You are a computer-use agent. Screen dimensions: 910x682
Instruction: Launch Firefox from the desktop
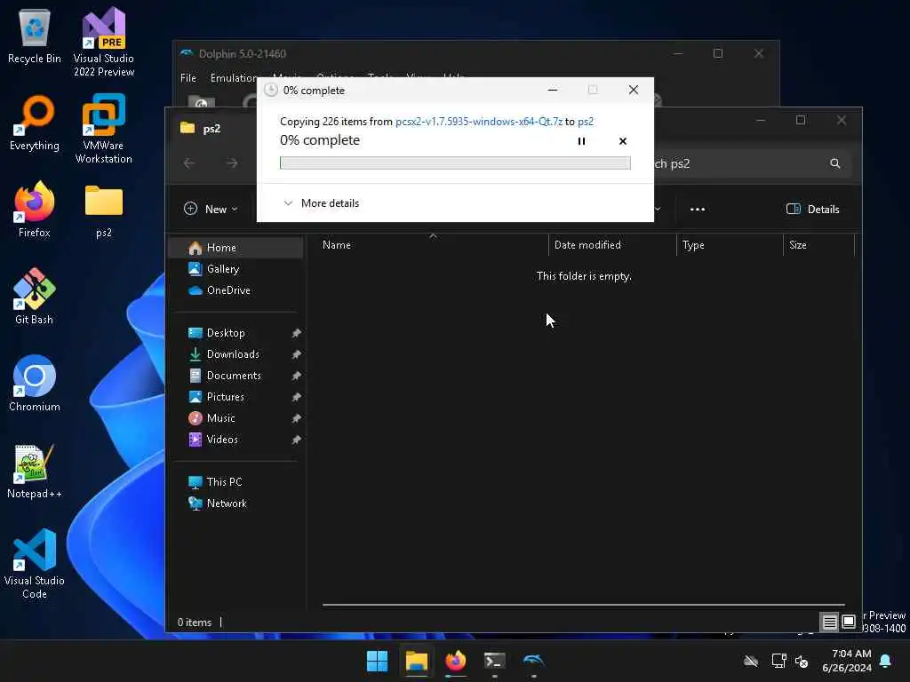pyautogui.click(x=35, y=210)
